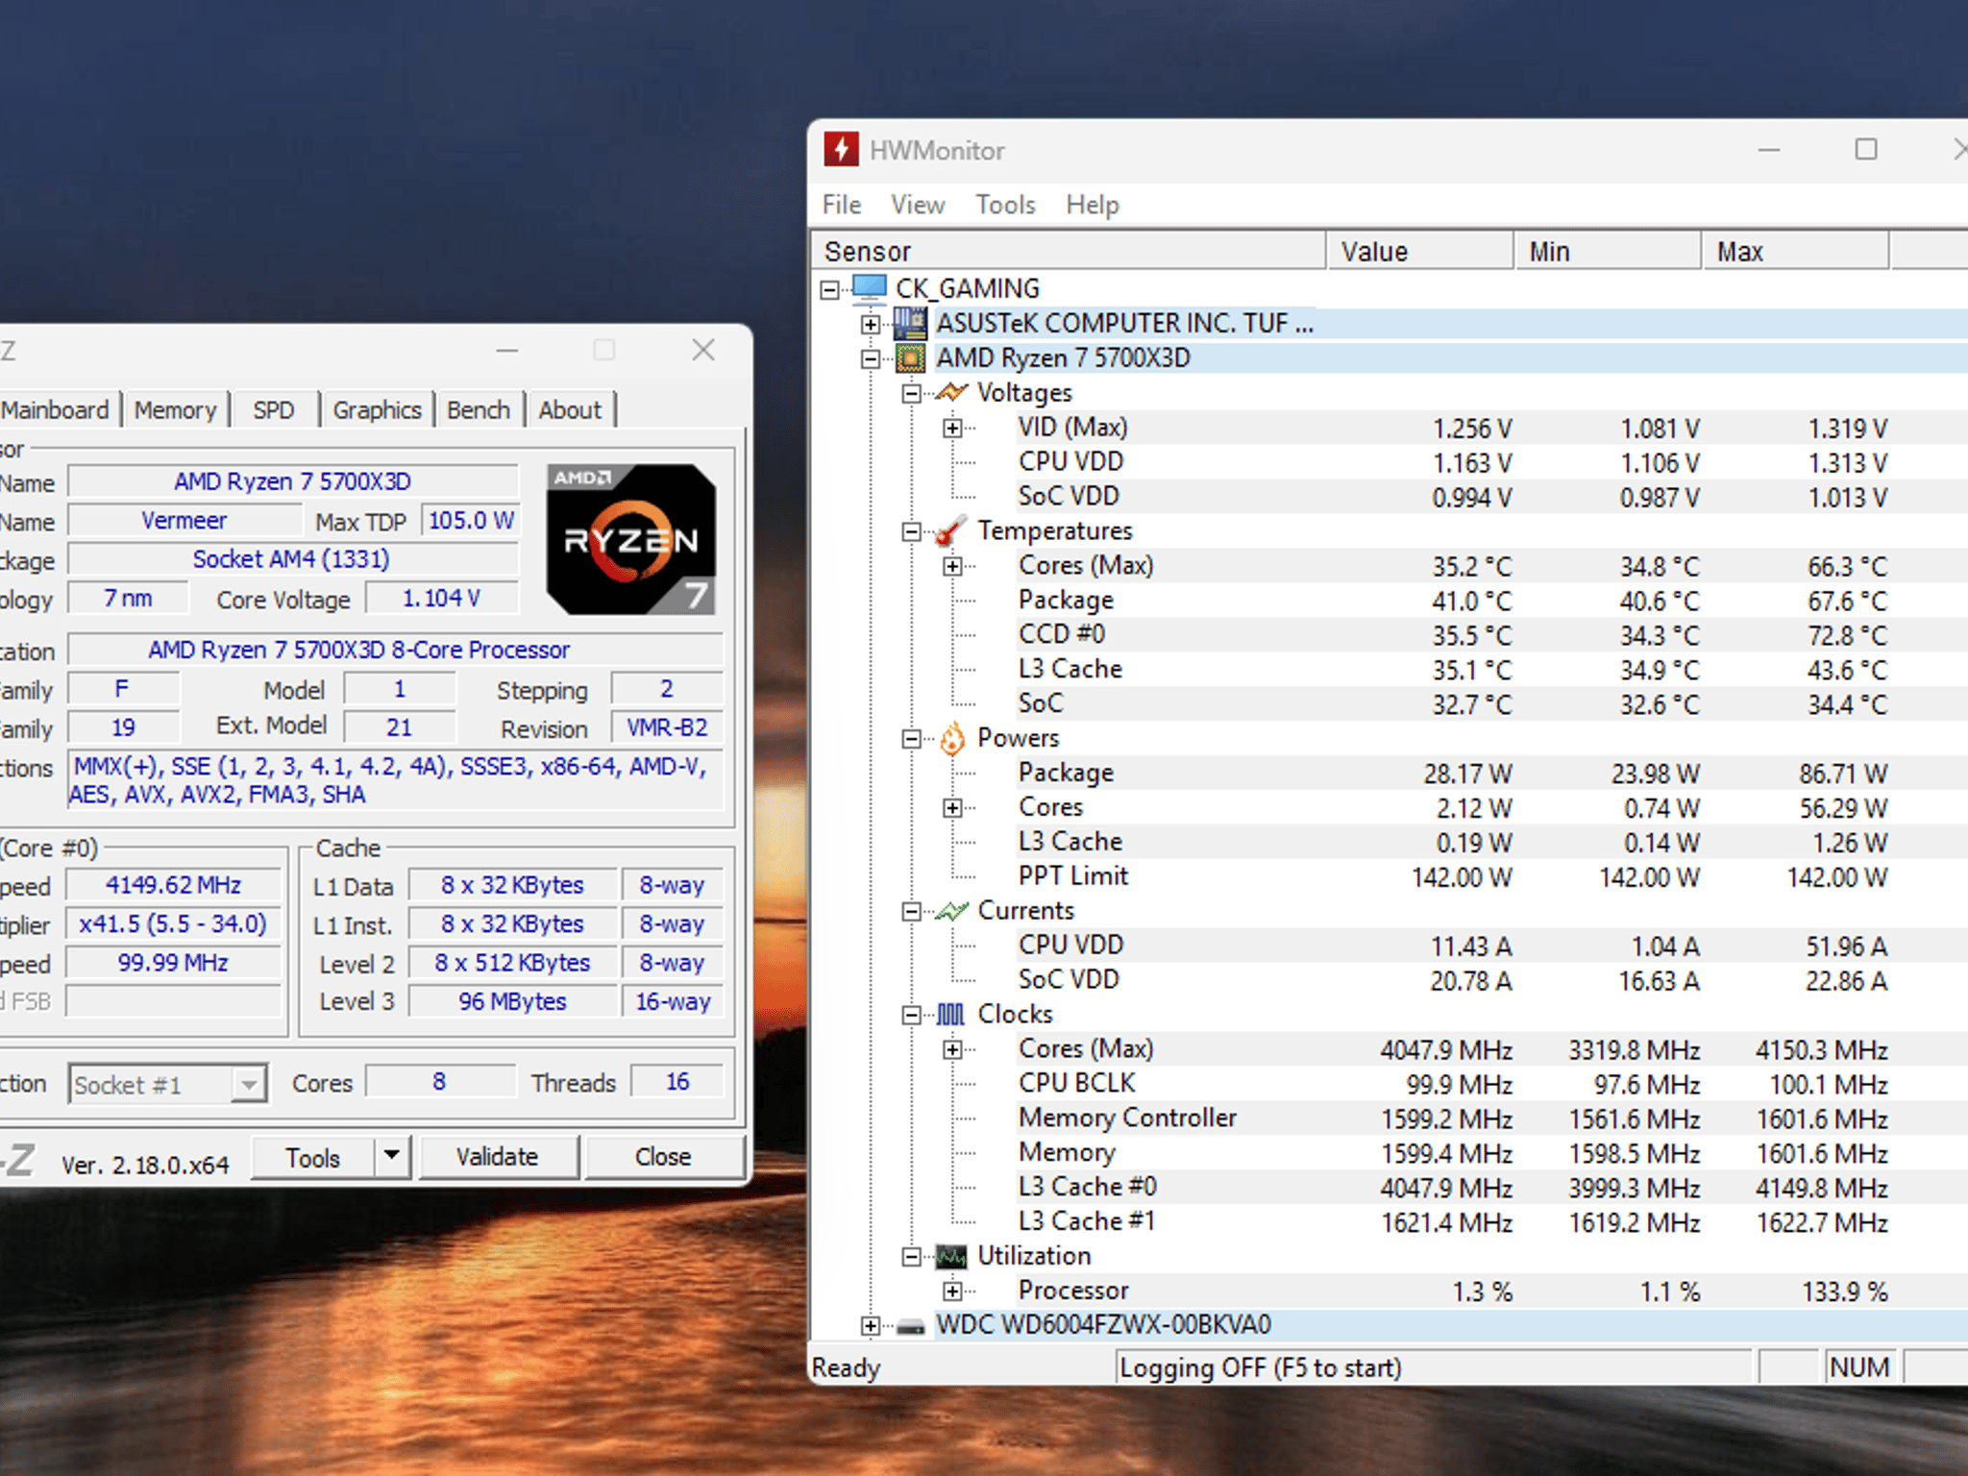Collapse the Clocks section
The width and height of the screenshot is (1968, 1476).
click(x=911, y=1015)
